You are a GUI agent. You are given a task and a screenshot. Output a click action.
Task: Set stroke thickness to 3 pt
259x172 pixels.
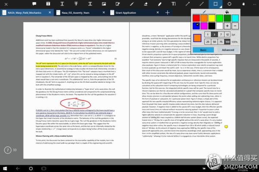(x=214, y=34)
